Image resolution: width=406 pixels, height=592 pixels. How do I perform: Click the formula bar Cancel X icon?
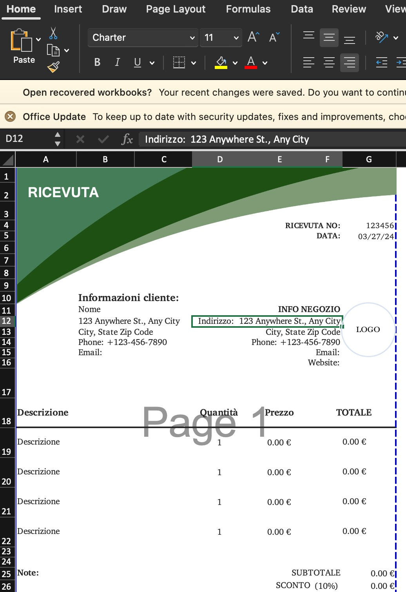tap(80, 139)
